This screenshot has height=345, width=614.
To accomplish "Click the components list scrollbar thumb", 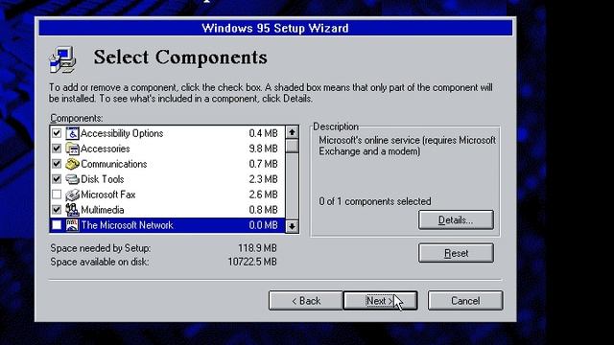I will [292, 146].
